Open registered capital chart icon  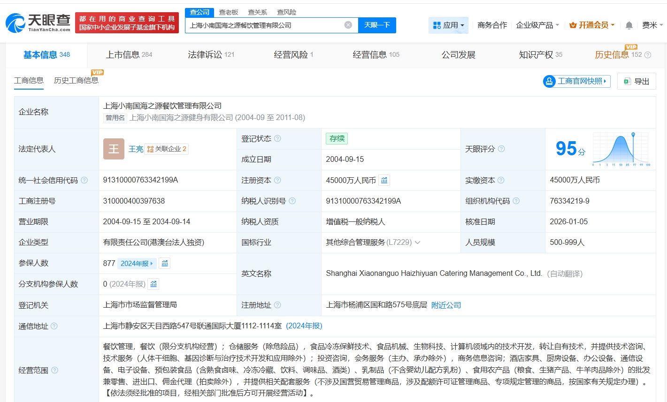click(x=384, y=180)
